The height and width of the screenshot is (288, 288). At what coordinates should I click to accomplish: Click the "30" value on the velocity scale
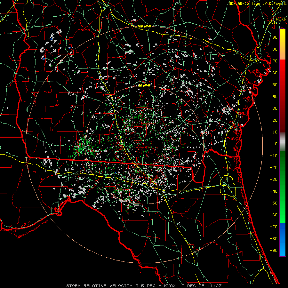click(x=275, y=108)
